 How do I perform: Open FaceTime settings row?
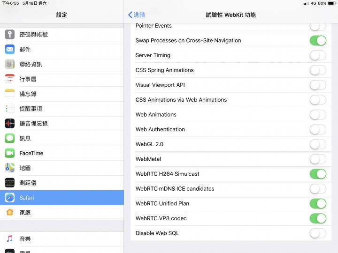tap(62, 153)
